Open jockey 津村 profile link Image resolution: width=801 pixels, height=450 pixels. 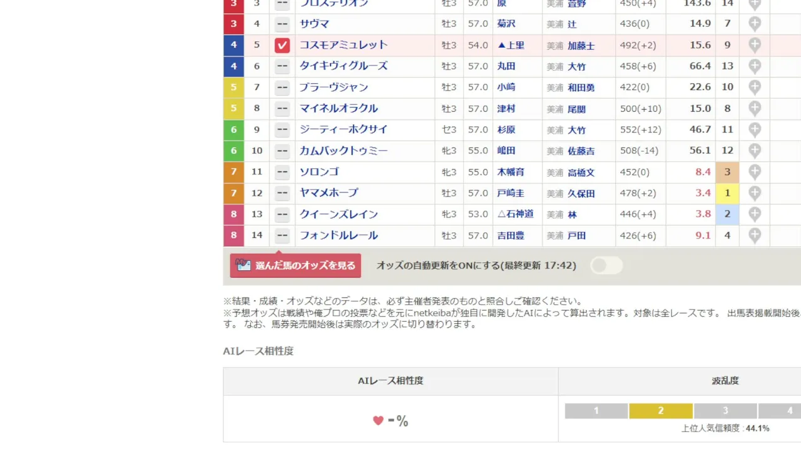(506, 108)
